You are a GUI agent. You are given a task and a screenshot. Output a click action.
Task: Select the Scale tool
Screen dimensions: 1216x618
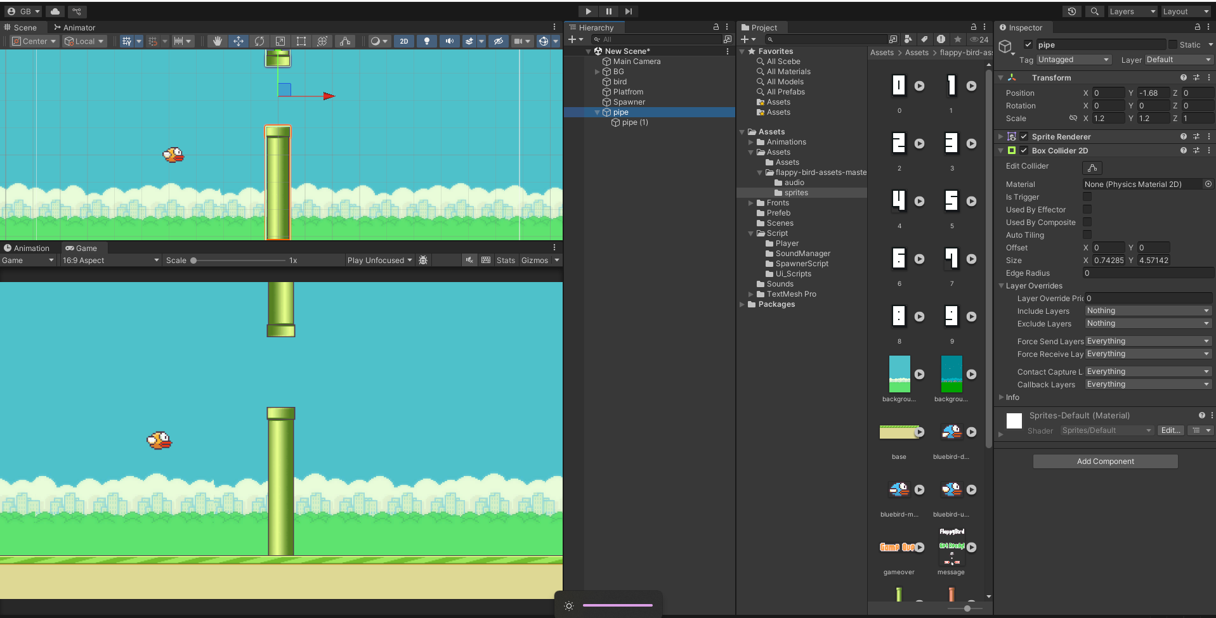point(280,41)
